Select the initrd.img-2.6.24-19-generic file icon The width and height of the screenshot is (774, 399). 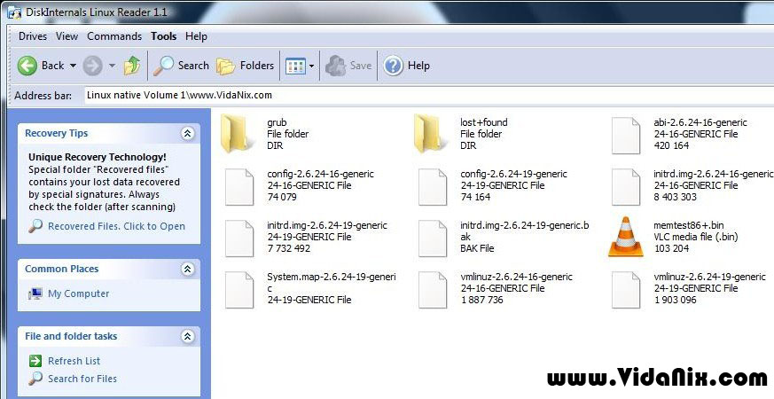coord(239,239)
